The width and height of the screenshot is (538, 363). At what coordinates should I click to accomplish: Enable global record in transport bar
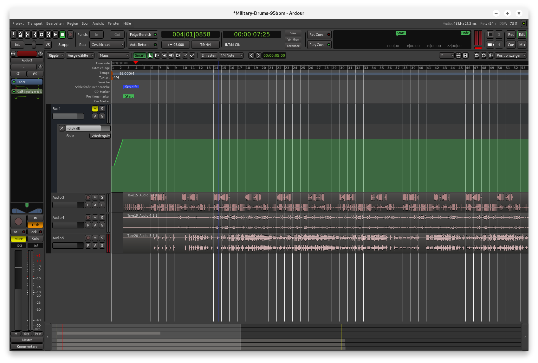click(x=70, y=35)
